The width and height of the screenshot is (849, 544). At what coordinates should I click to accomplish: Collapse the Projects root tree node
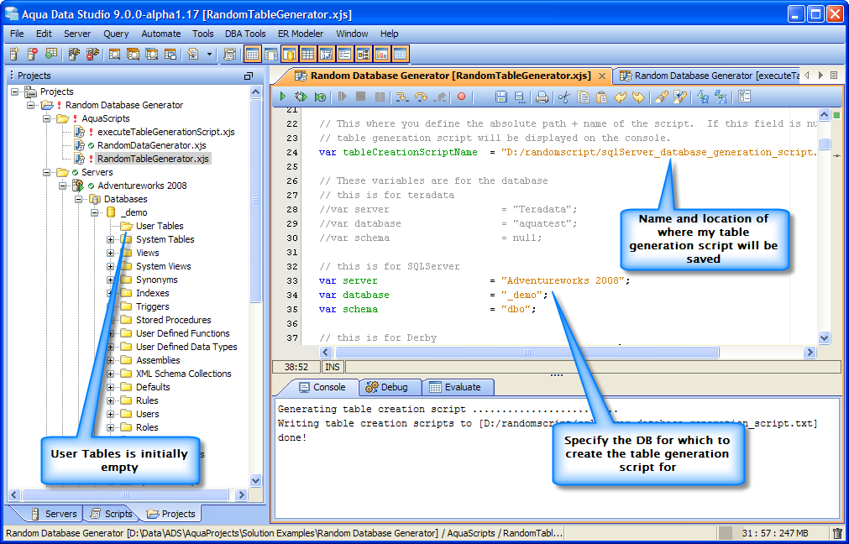[x=14, y=92]
